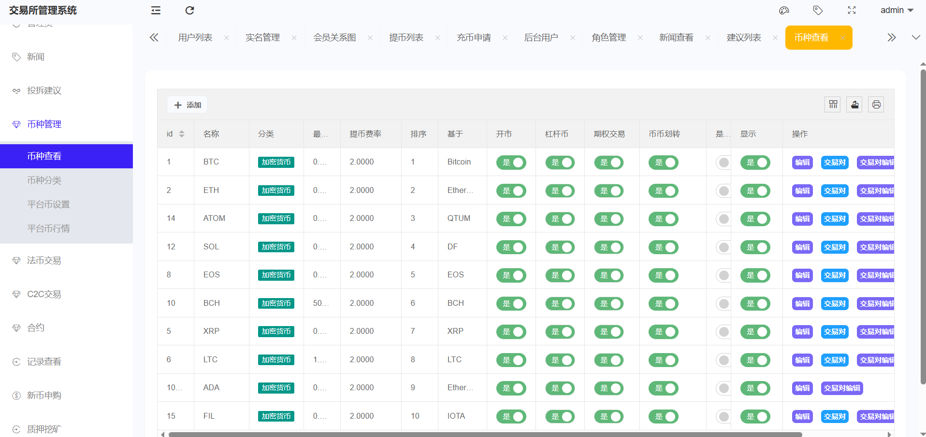
Task: Open the theme palette icon
Action: [x=784, y=11]
